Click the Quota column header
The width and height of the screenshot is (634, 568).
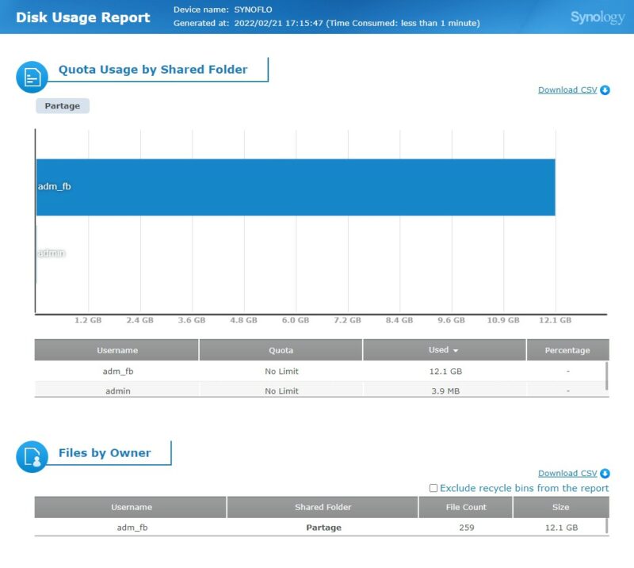click(281, 350)
